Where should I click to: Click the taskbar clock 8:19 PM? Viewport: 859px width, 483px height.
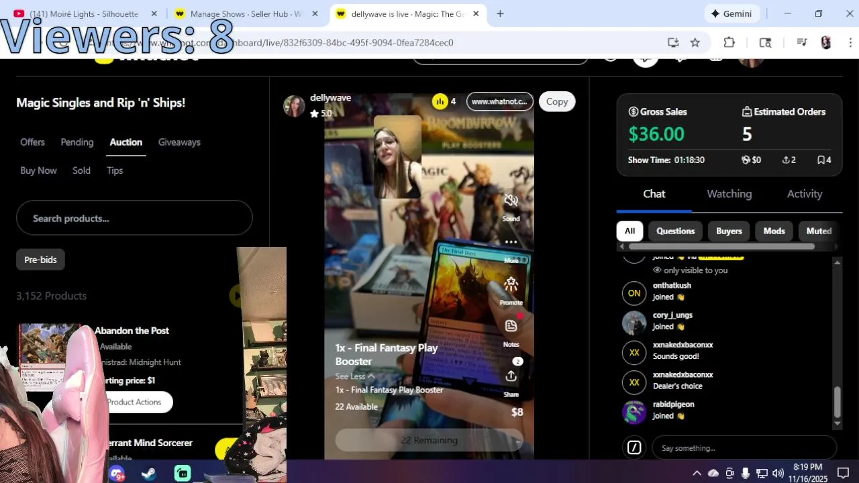[807, 468]
